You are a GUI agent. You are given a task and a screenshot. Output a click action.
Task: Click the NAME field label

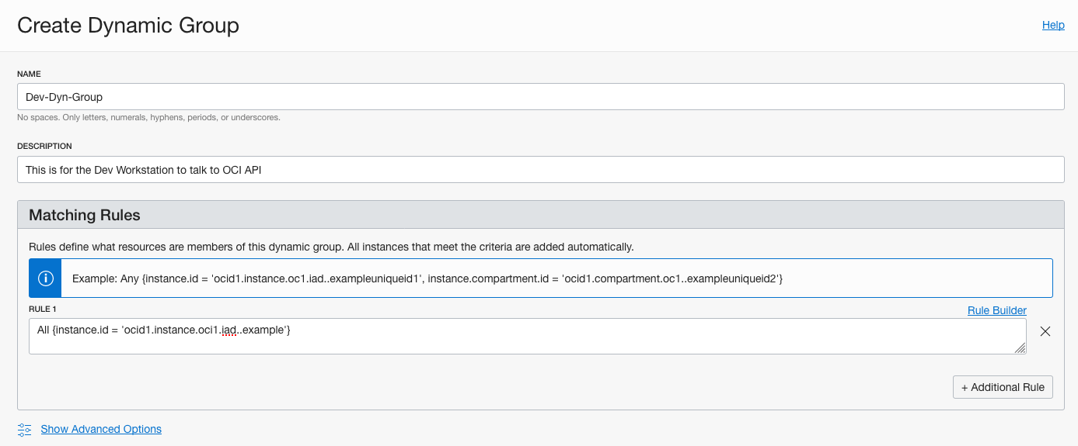[29, 74]
